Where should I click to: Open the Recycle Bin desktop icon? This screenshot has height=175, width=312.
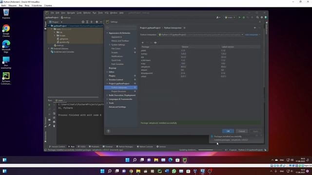(x=6, y=14)
